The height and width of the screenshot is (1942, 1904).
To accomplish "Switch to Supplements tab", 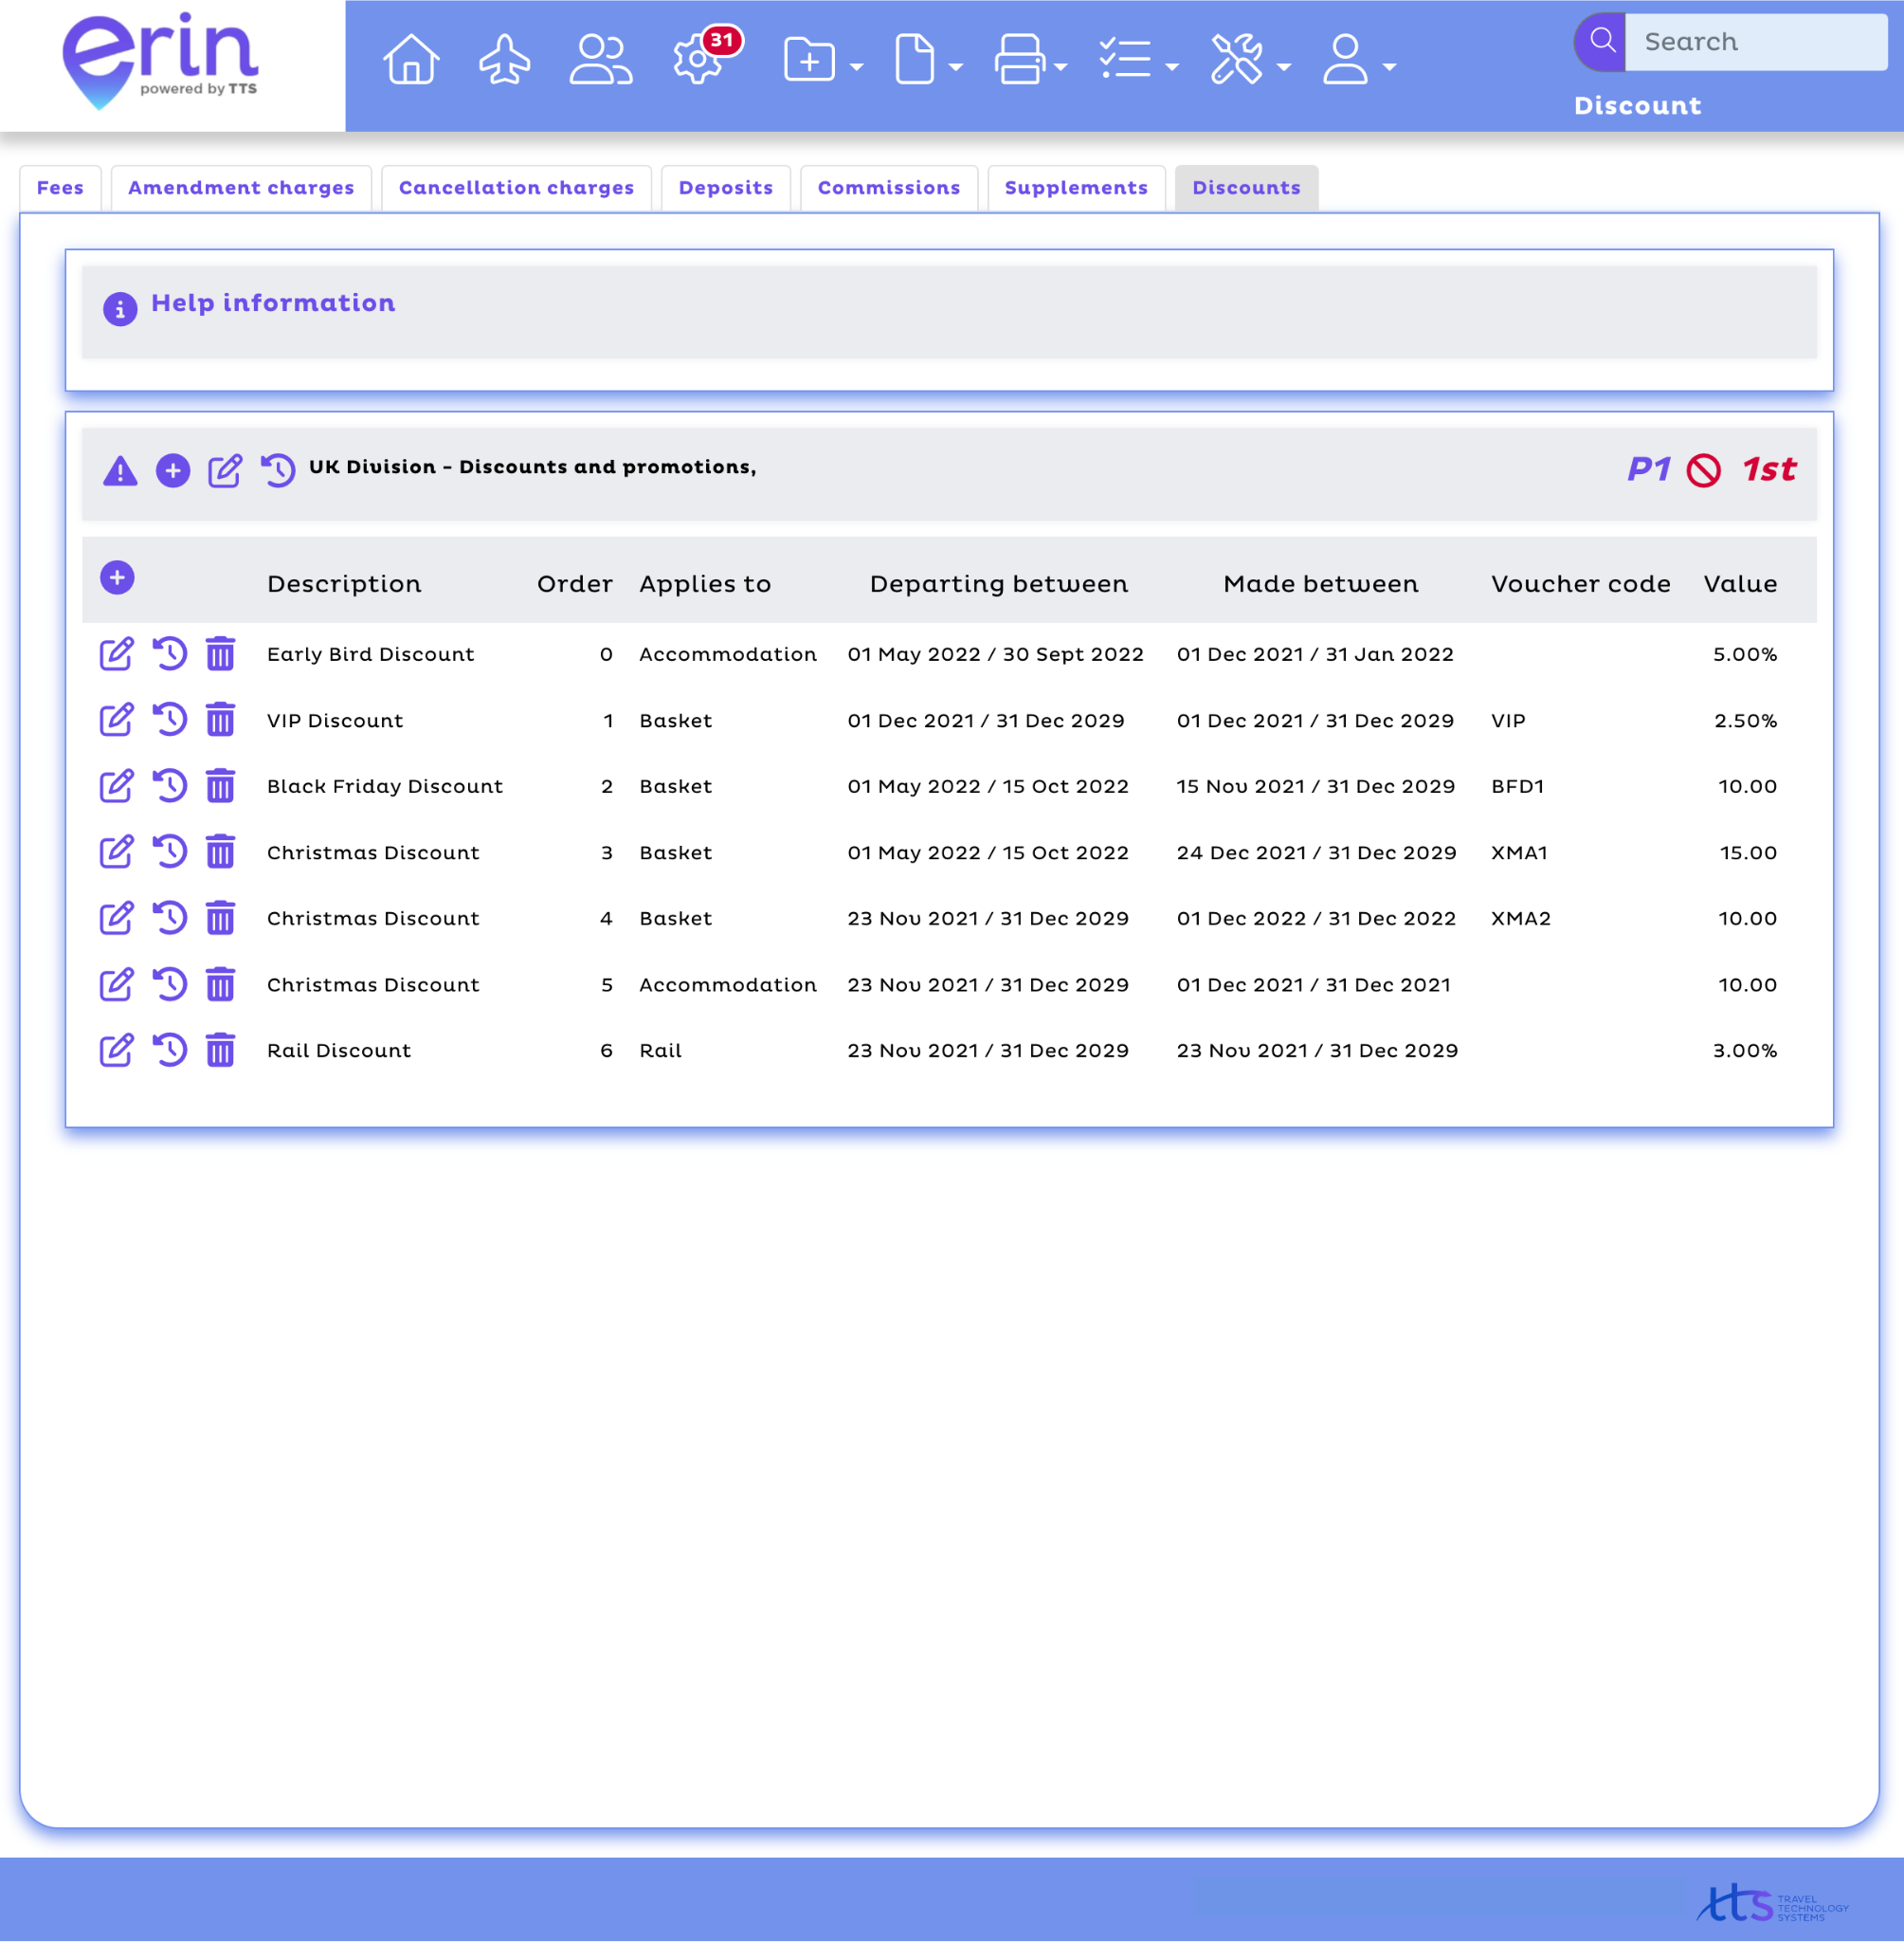I will (1076, 188).
